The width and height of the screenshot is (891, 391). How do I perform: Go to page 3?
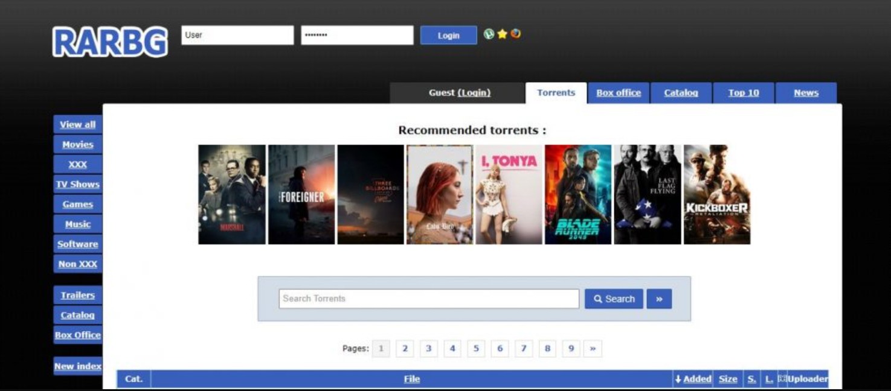[428, 348]
